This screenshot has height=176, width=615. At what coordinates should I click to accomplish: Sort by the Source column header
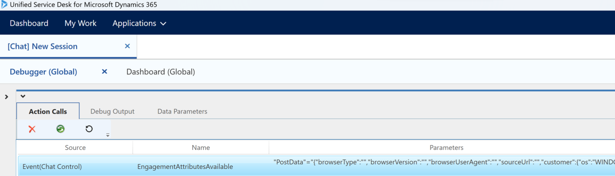pos(75,147)
